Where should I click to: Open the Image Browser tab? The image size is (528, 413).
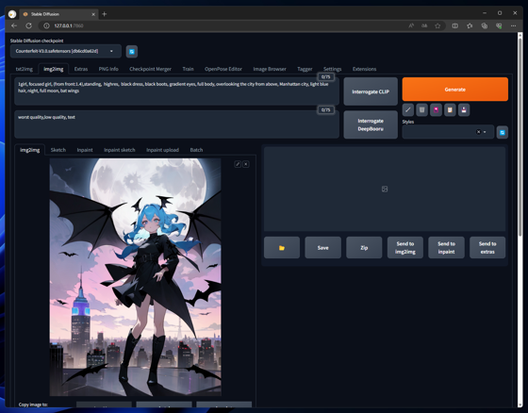pos(270,69)
